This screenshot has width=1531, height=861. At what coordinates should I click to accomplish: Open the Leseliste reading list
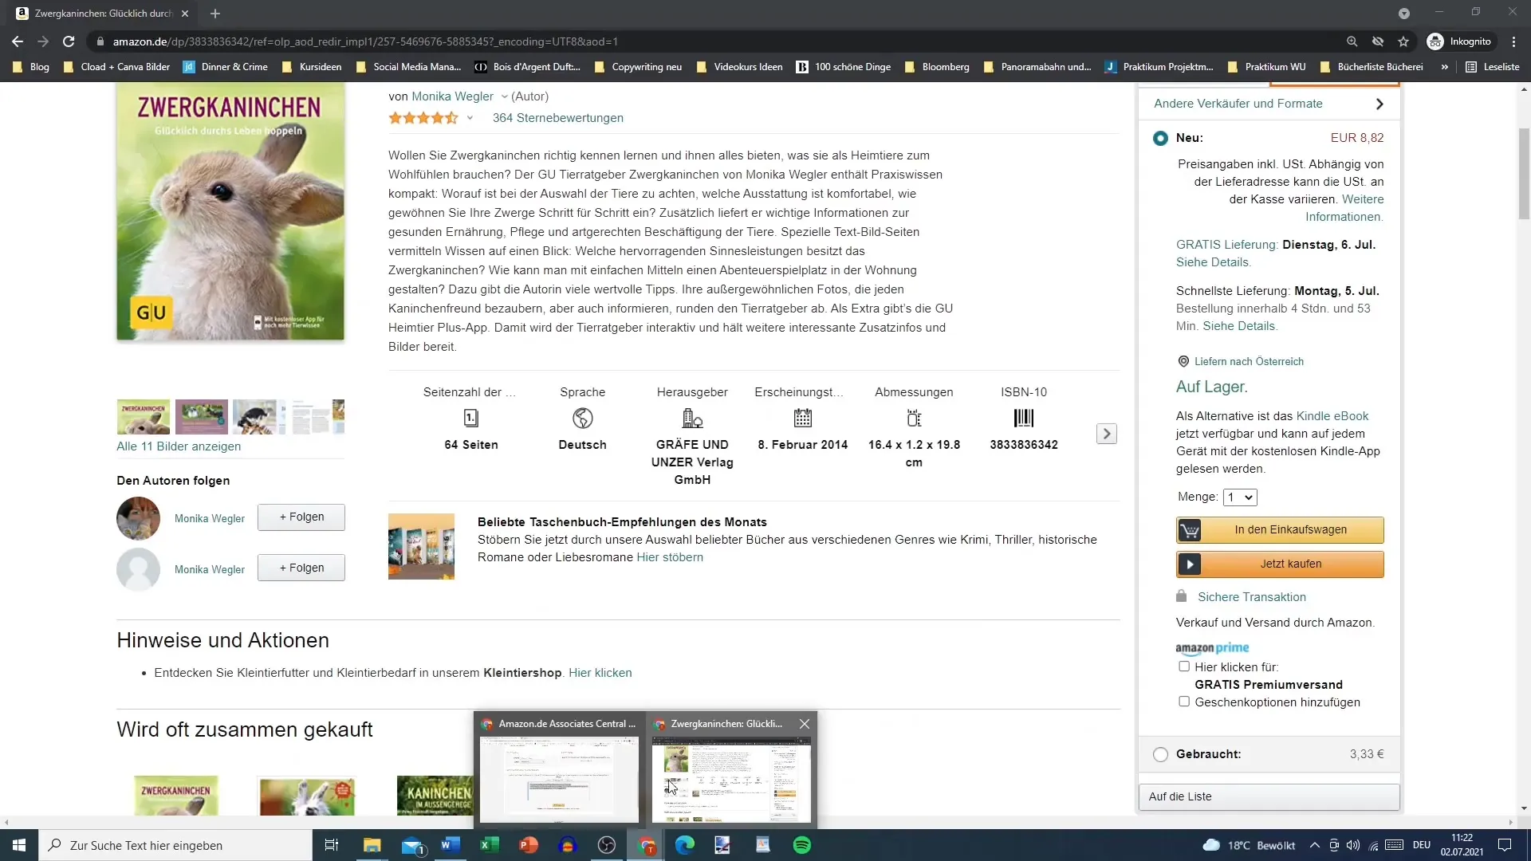1493,67
